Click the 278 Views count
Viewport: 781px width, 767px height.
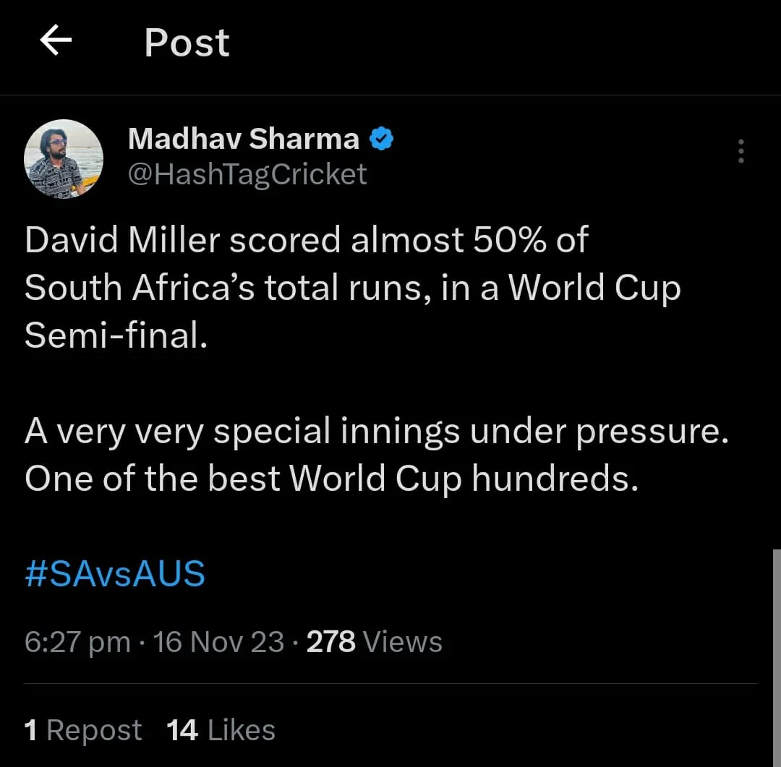click(x=374, y=641)
